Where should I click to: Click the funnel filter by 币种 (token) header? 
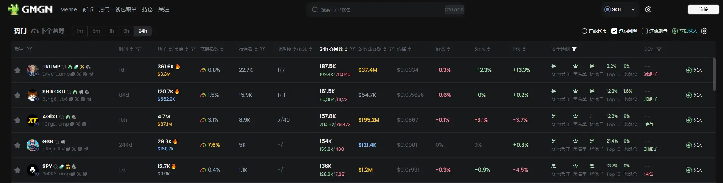click(x=30, y=49)
